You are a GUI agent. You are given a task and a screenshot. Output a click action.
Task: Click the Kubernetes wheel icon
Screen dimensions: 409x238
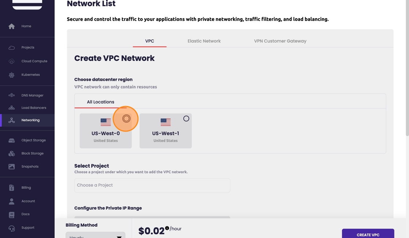point(12,75)
